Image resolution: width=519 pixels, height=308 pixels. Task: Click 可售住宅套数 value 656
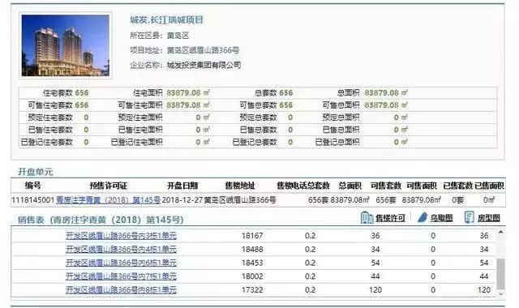point(82,105)
